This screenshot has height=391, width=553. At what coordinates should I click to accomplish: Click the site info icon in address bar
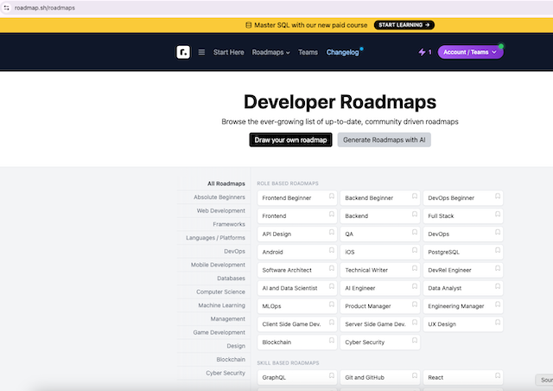tap(6, 8)
